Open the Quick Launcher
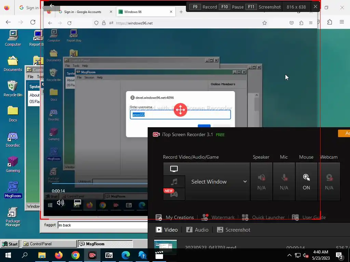Viewport: 350px width, 262px height. [x=263, y=217]
